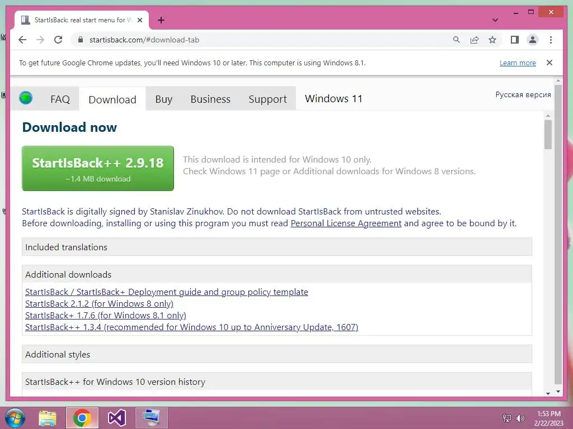Screen dimensions: 573x429
Task: Click the outer page scrollbar down arrow
Action: (558, 392)
